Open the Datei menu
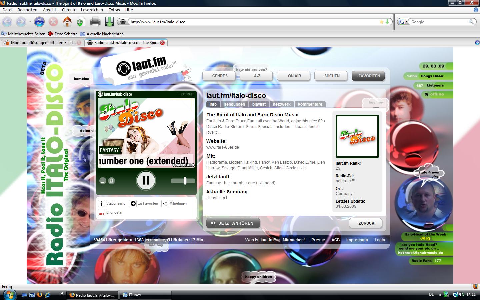The height and width of the screenshot is (300, 480). (x=7, y=10)
